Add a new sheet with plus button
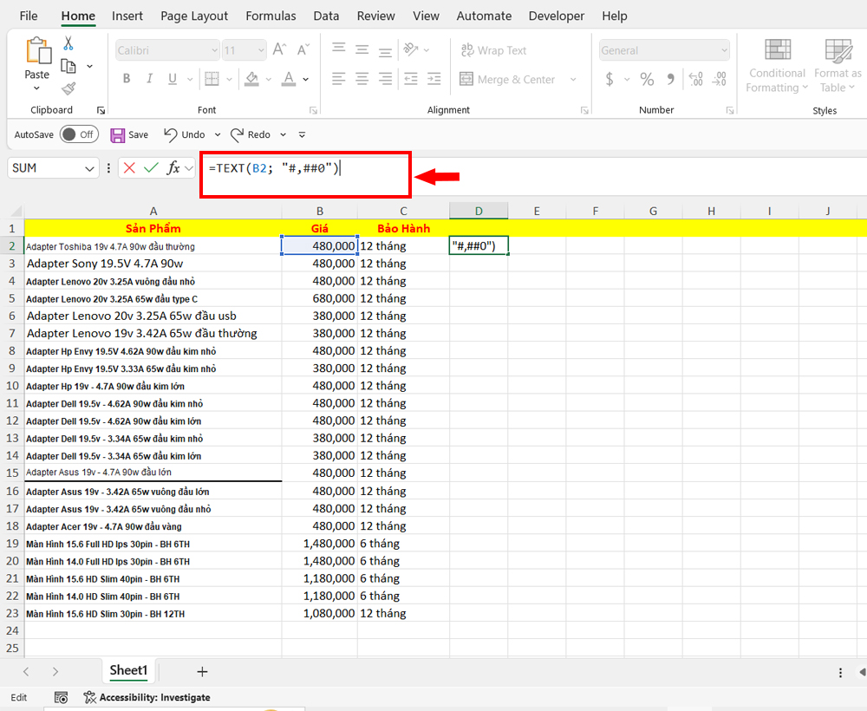 pos(202,671)
